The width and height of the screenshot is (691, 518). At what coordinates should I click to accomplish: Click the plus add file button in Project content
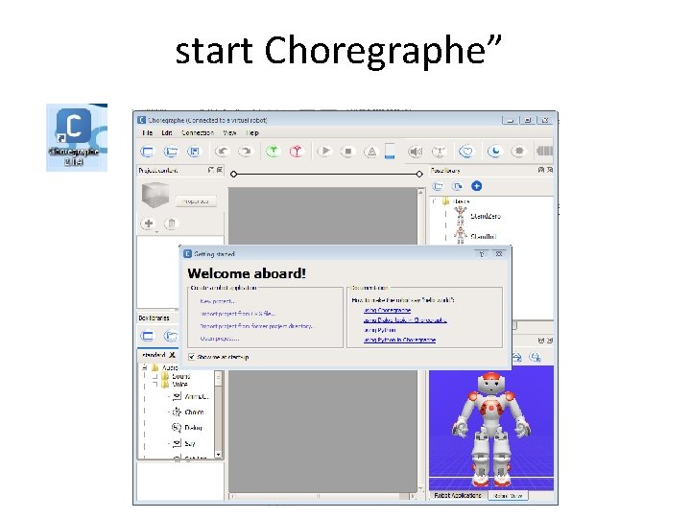pyautogui.click(x=149, y=224)
